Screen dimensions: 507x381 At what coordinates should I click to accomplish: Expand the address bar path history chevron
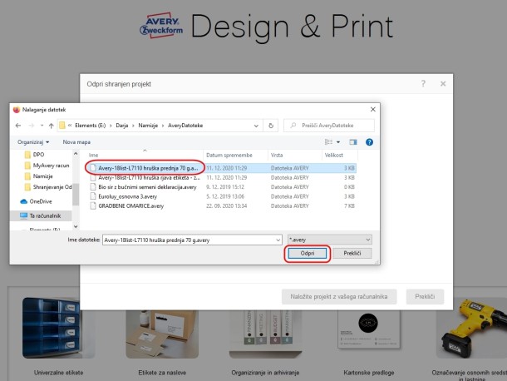[256, 126]
